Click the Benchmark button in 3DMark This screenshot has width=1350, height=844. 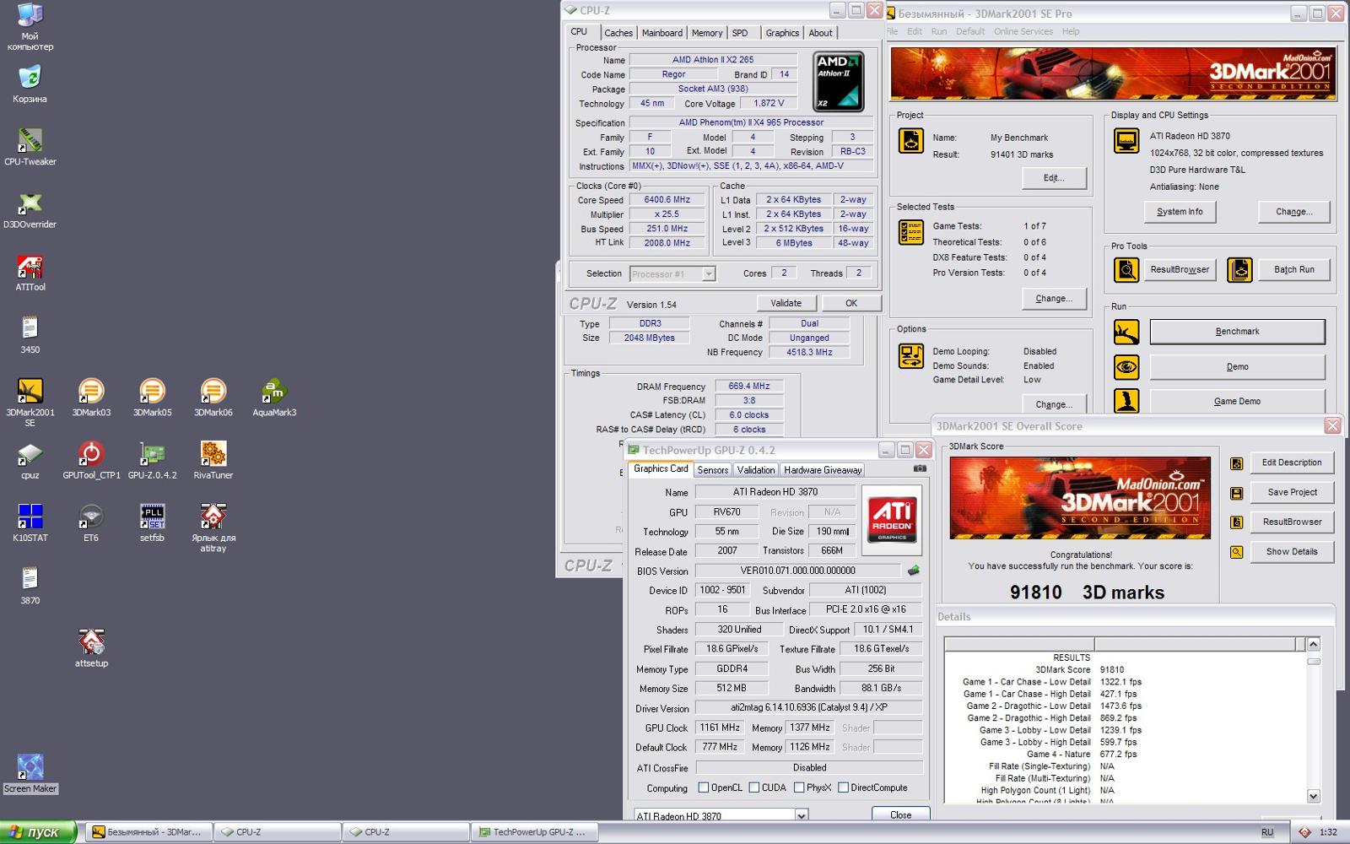1237,332
